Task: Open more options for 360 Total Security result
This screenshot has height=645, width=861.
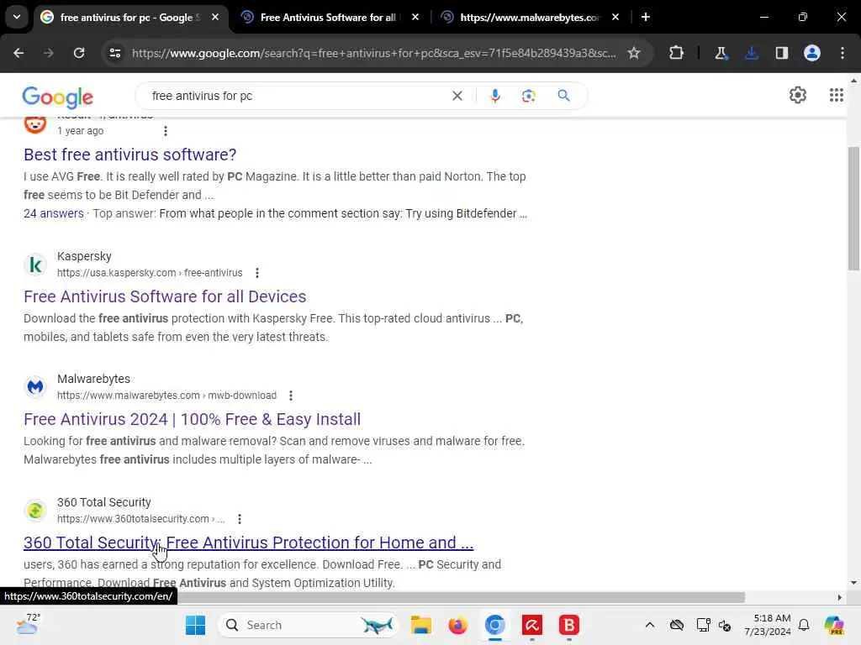Action: point(240,519)
